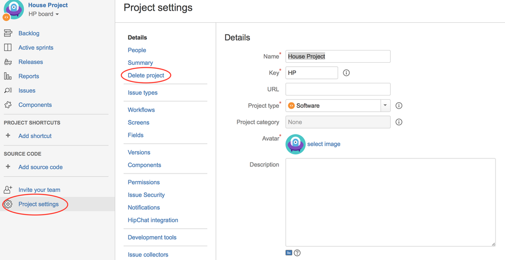Viewport: 505px width, 260px height.
Task: Select Delete project in settings menu
Action: pos(146,75)
